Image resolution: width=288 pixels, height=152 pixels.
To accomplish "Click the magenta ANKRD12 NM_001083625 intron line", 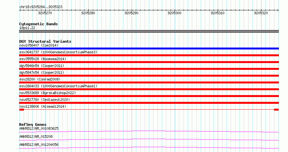I will [149, 131].
